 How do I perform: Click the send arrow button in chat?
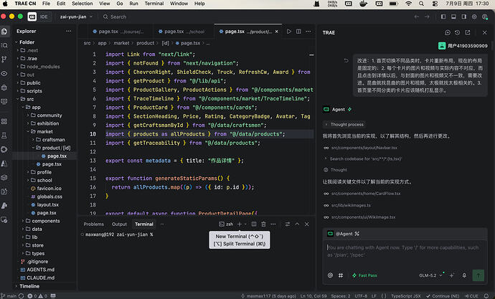pyautogui.click(x=478, y=275)
